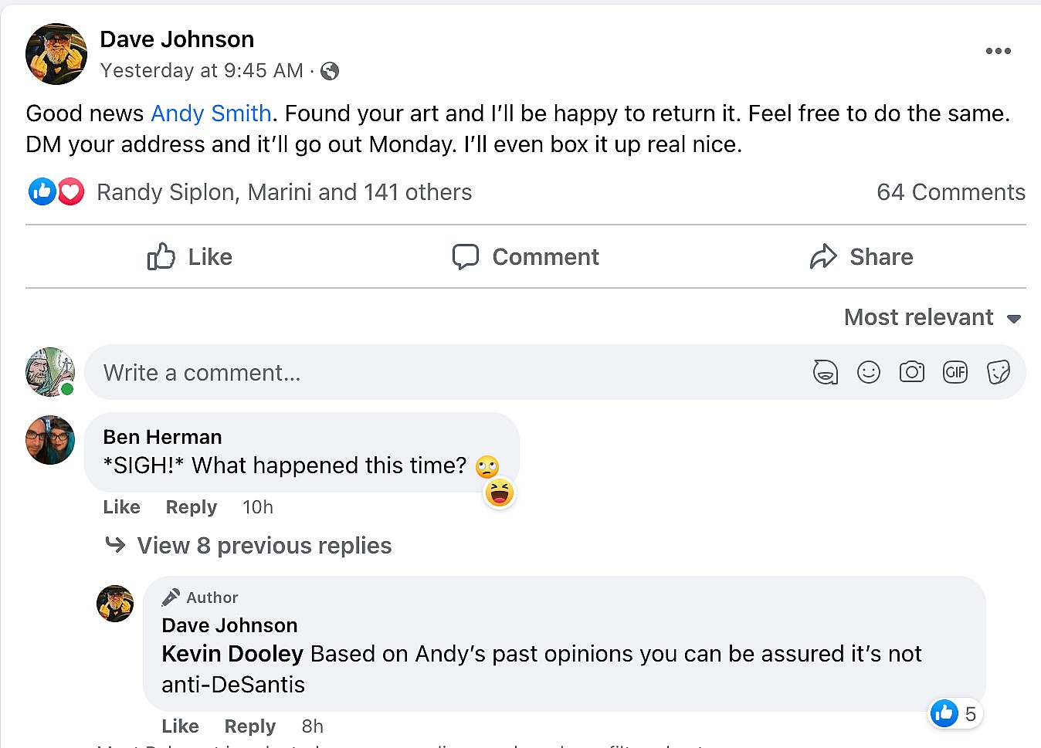
Task: Open the 64 Comments list
Action: click(951, 192)
